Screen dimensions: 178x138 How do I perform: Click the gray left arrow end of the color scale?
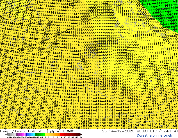tap(6, 134)
